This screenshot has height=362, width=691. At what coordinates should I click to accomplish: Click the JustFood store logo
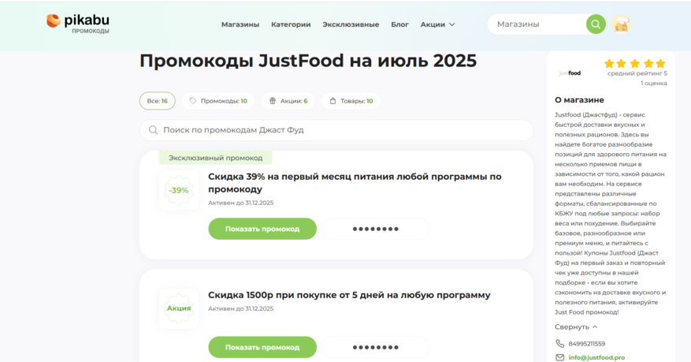(x=570, y=73)
